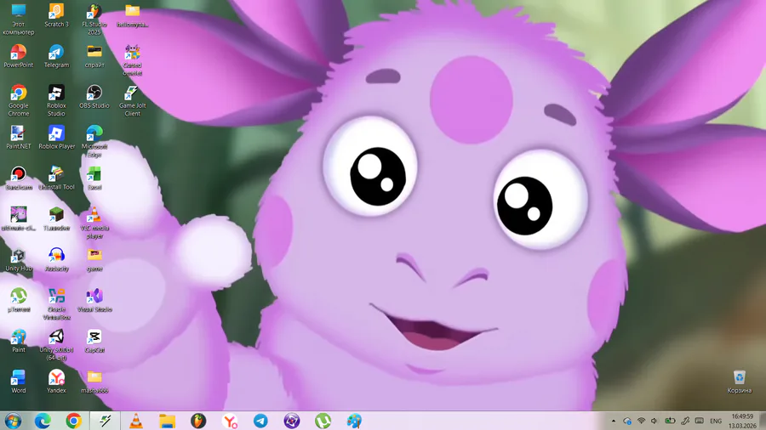Select the Visual Studio desktop shortcut

pyautogui.click(x=94, y=300)
